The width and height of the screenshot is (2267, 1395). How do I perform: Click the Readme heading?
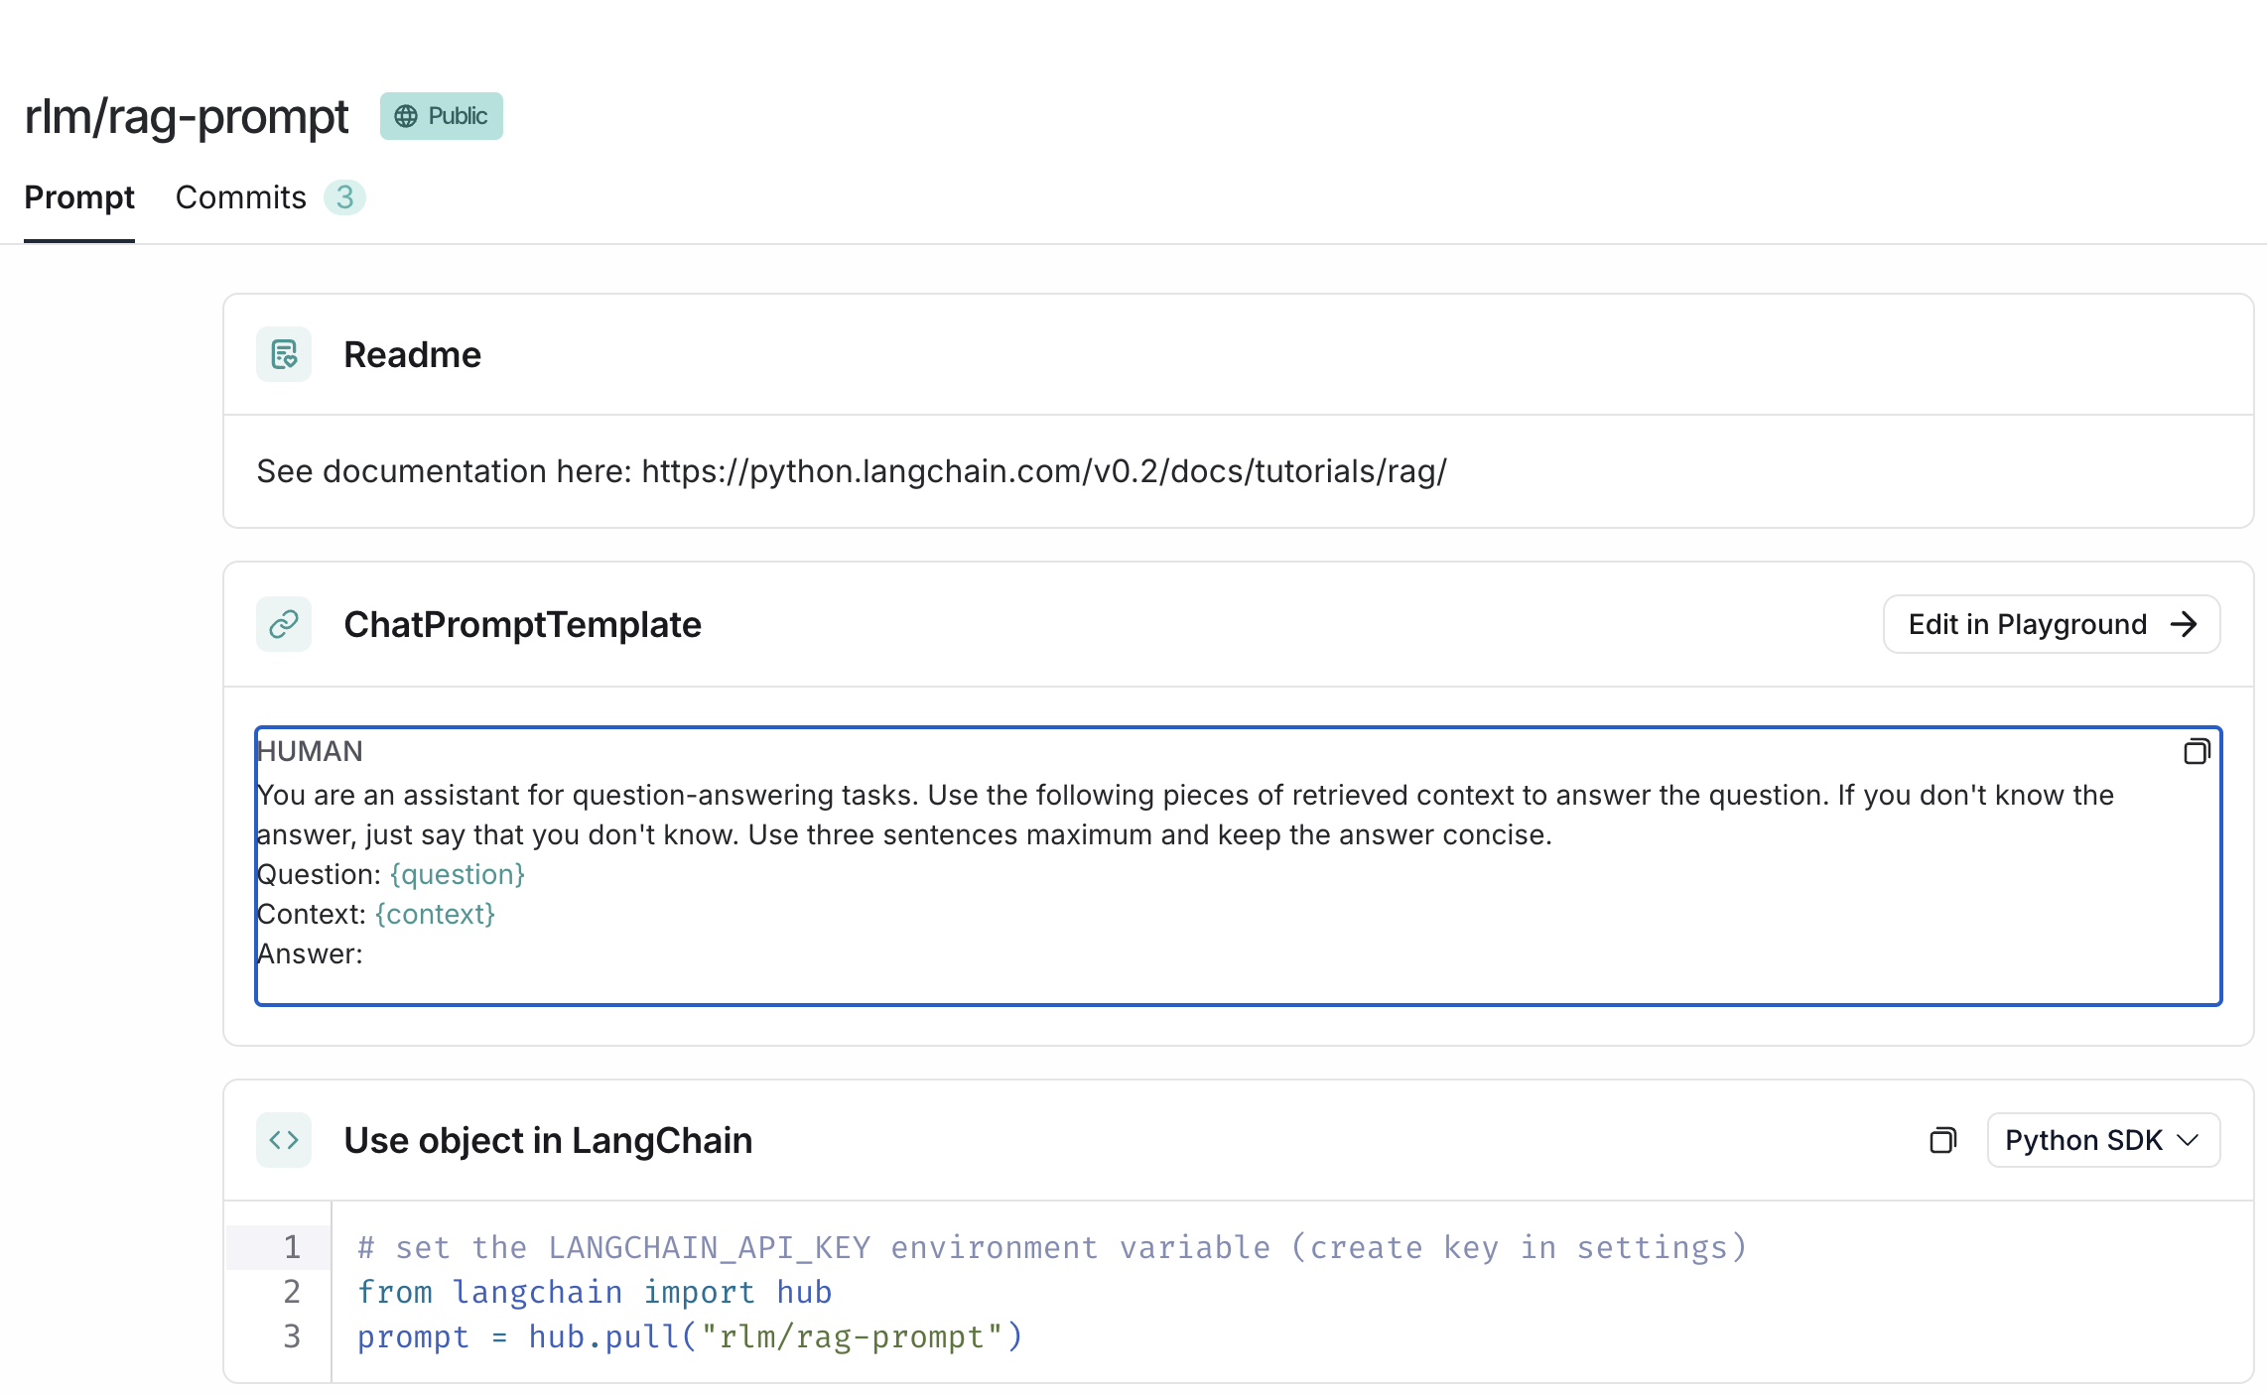[x=412, y=354]
